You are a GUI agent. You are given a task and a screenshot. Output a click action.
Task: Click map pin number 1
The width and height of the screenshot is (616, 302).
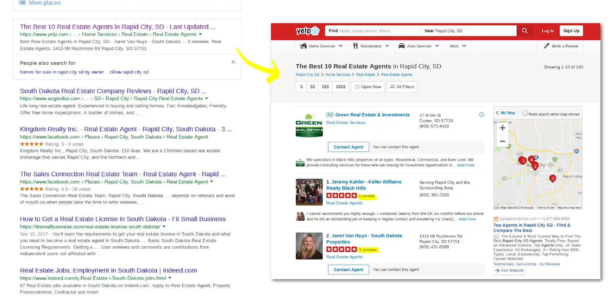pyautogui.click(x=523, y=160)
